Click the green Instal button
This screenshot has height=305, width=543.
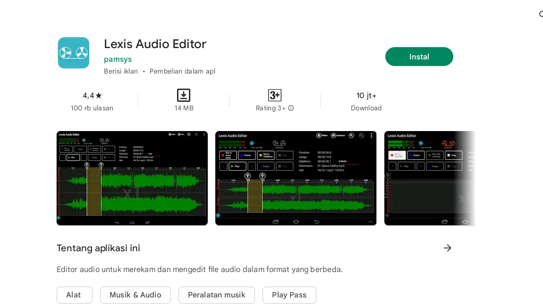click(x=419, y=57)
